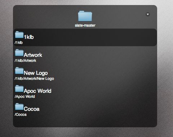The height and width of the screenshot is (137, 173).
Task: Click the folder icon beside Cocoa
Action: coord(19,106)
